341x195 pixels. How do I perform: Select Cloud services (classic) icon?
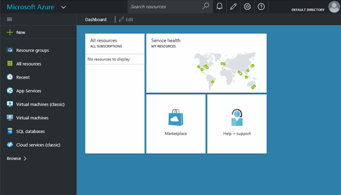click(10, 144)
